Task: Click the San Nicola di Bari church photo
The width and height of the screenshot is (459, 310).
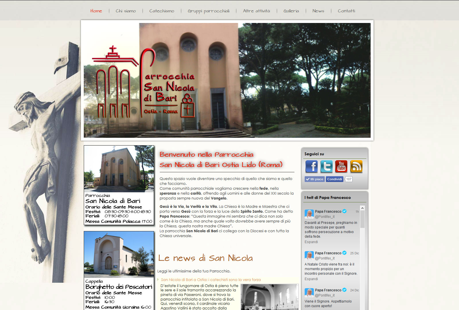Action: (119, 169)
